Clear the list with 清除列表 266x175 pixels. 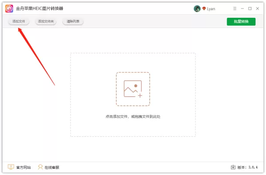(x=73, y=21)
